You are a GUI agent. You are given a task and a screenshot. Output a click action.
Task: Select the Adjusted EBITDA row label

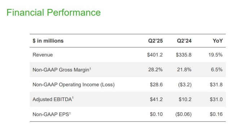pos(53,99)
